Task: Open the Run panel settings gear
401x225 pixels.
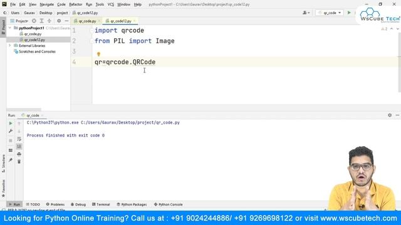Action: [x=390, y=115]
